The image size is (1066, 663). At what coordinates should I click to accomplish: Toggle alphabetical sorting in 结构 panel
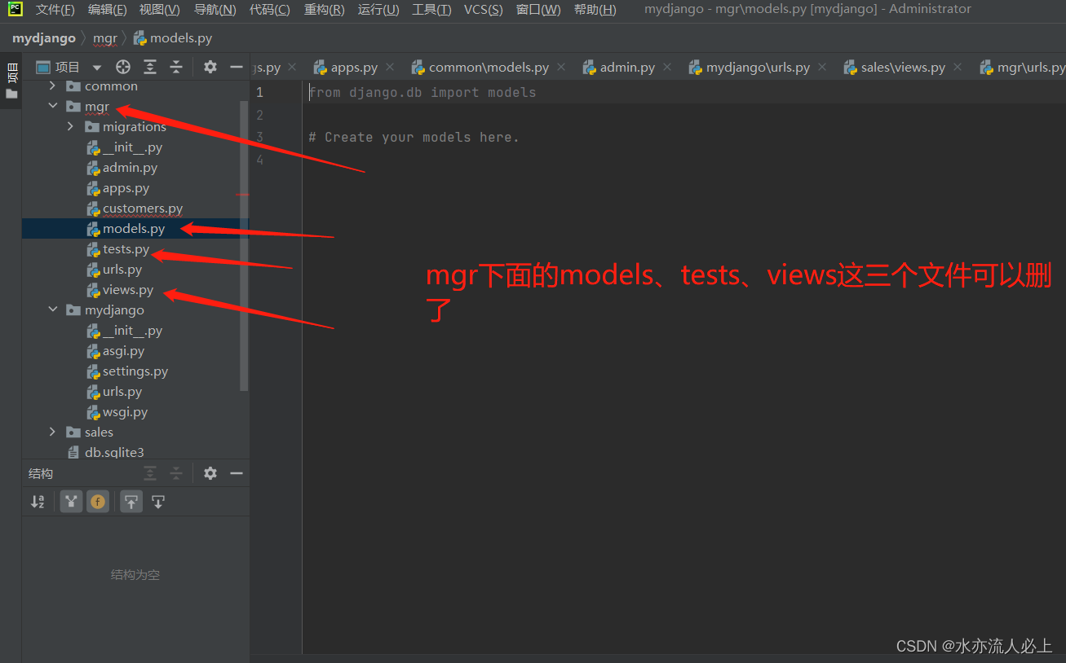click(x=38, y=502)
